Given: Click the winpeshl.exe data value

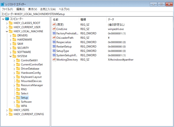Looking at the screenshot, I should pos(116,29).
